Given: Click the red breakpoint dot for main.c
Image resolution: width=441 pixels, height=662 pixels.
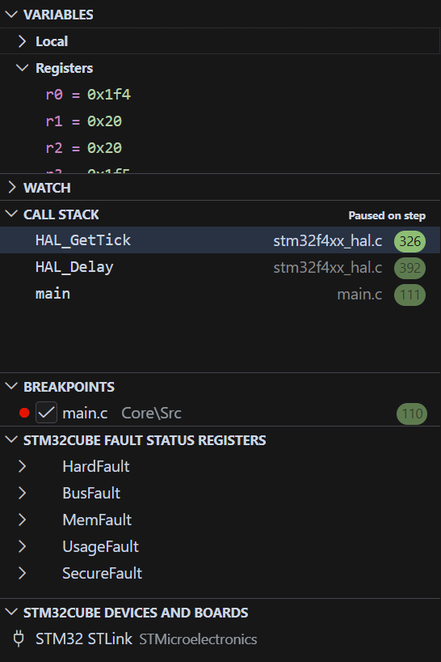Looking at the screenshot, I should click(x=24, y=413).
